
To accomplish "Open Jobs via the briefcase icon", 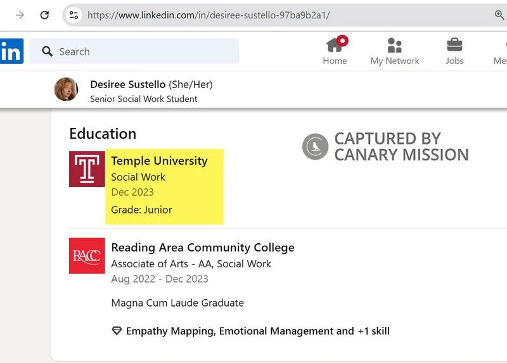I will pos(454,45).
